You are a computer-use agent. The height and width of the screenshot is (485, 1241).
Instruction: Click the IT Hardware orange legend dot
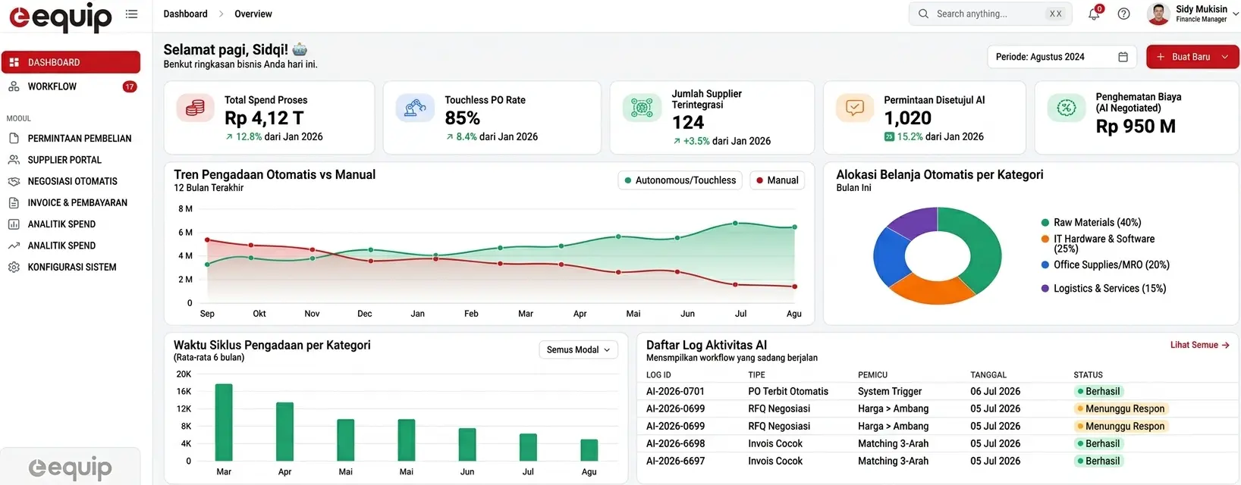[x=1045, y=239]
